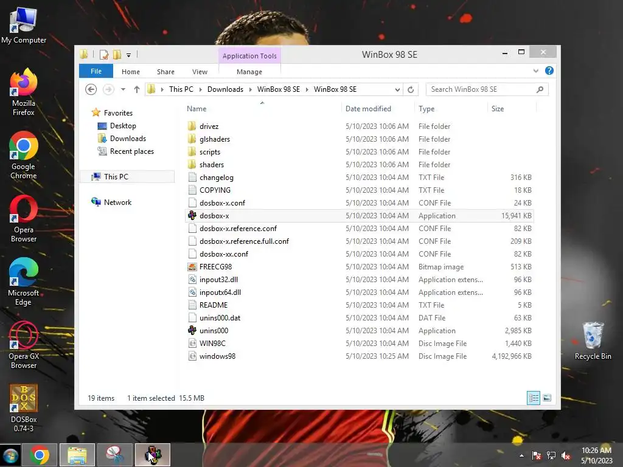Open the Opera Browser desktop shortcut
623x467 pixels.
[24, 219]
